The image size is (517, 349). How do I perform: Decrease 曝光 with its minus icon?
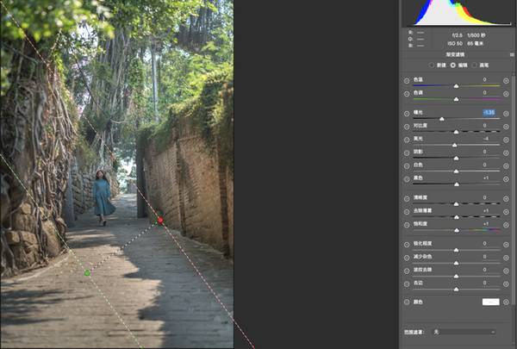click(x=407, y=113)
